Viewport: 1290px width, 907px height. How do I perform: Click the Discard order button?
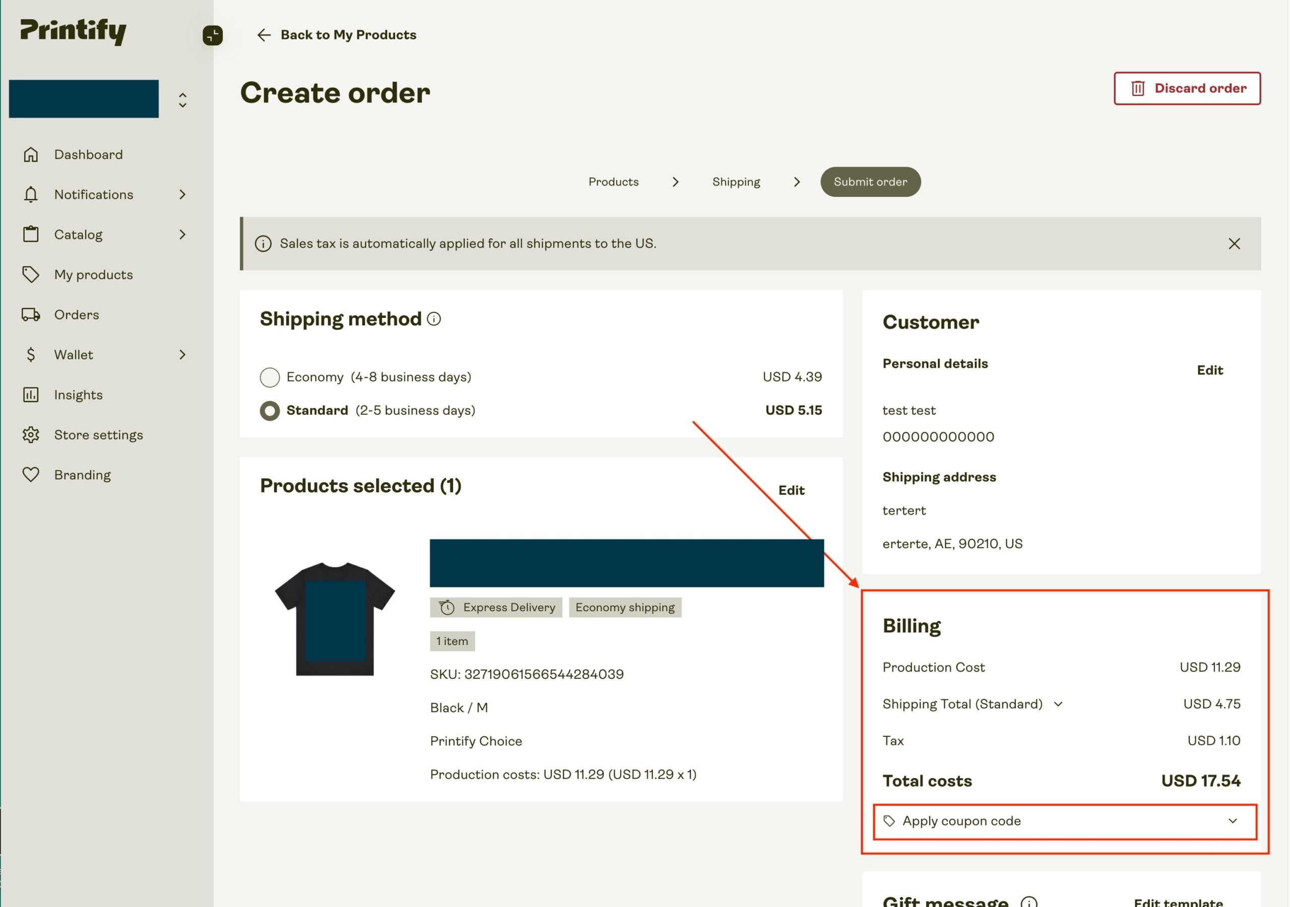[x=1187, y=88]
